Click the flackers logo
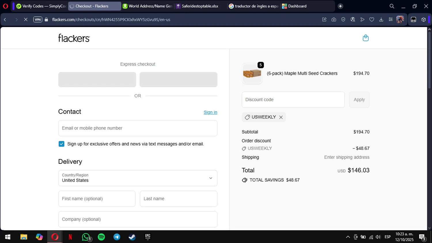Screen dimensions: 432x243 (74, 38)
